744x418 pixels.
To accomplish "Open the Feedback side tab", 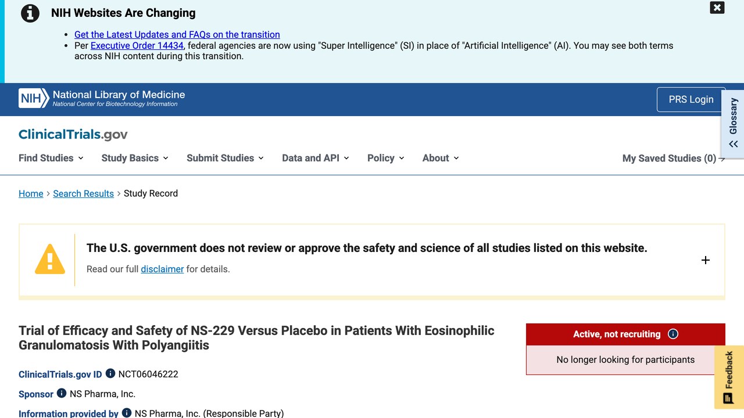I will click(729, 377).
